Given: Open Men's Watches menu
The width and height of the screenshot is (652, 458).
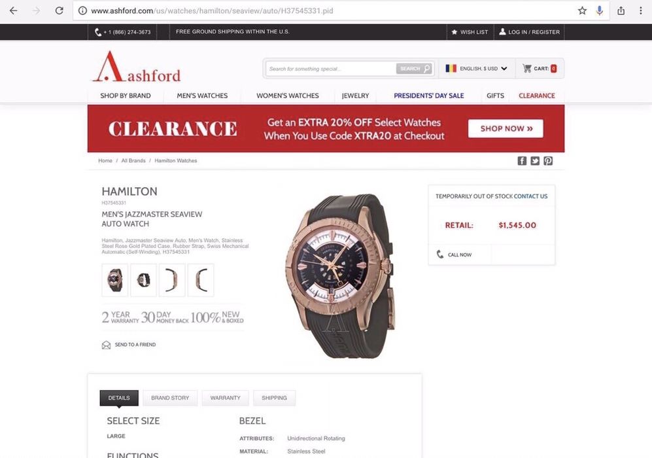Looking at the screenshot, I should click(x=202, y=96).
